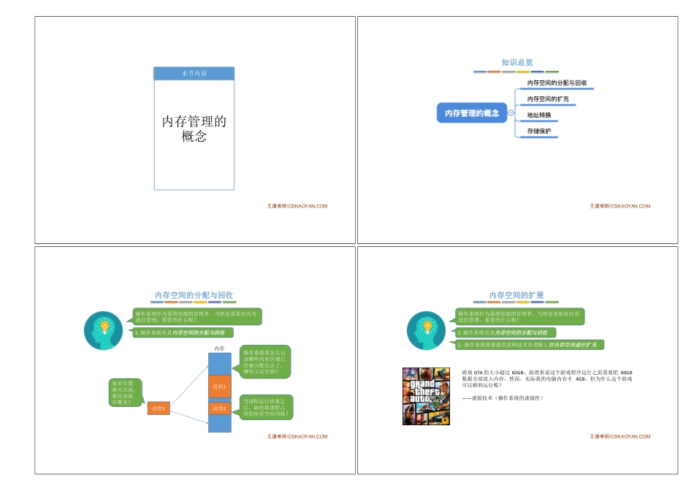Click the colored divider bars under 知识总览
The height and width of the screenshot is (491, 694).
[515, 70]
